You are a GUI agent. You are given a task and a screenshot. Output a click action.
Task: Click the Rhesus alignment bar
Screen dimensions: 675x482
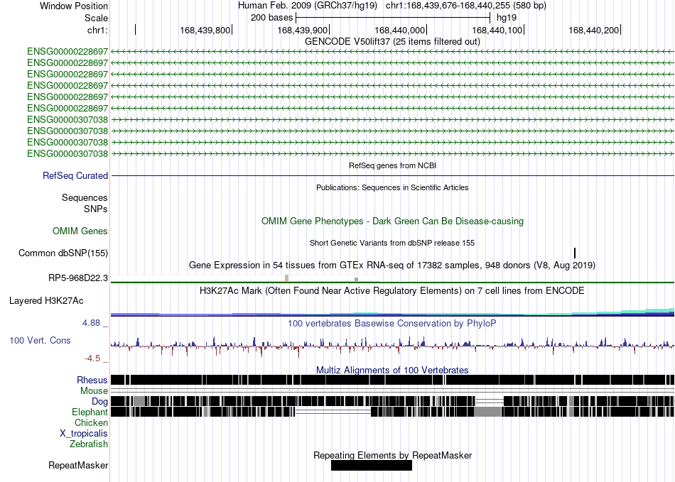point(392,380)
